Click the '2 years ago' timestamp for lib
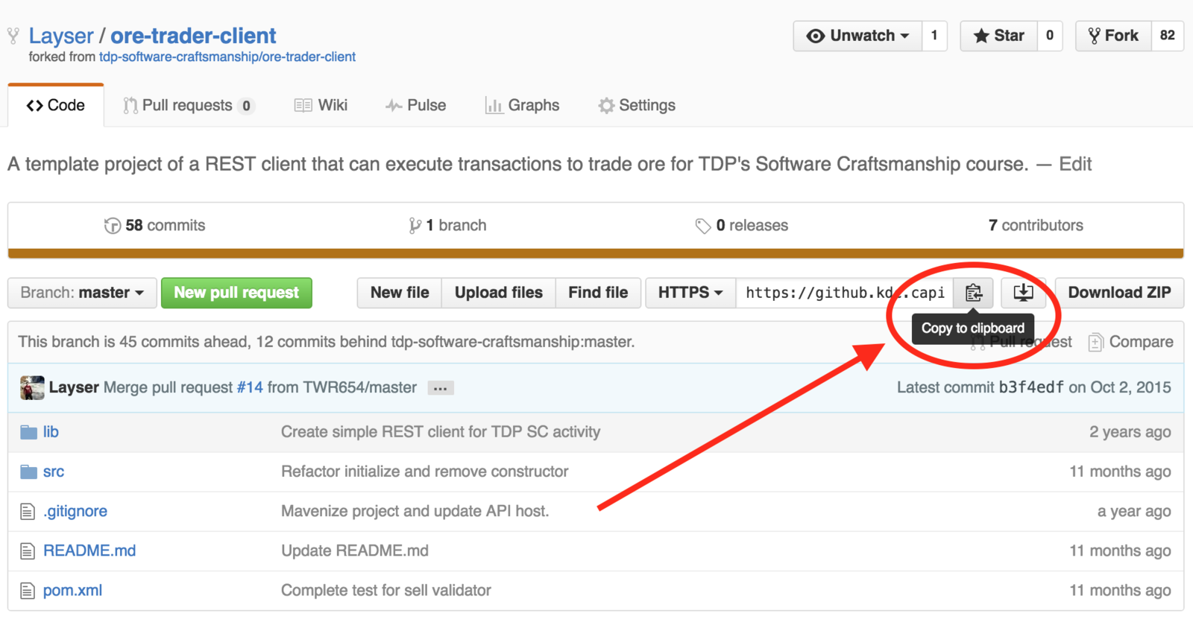 click(1130, 432)
